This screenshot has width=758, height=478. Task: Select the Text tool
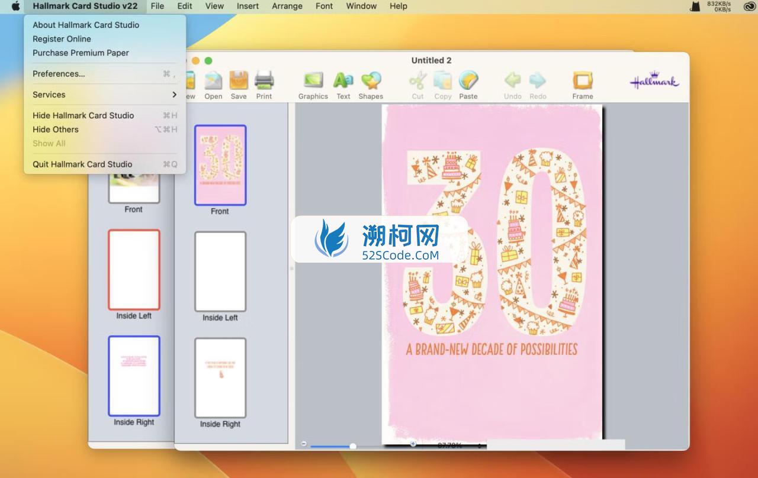click(x=343, y=85)
